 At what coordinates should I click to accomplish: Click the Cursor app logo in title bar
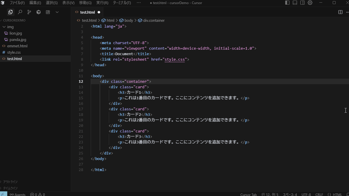3,3
